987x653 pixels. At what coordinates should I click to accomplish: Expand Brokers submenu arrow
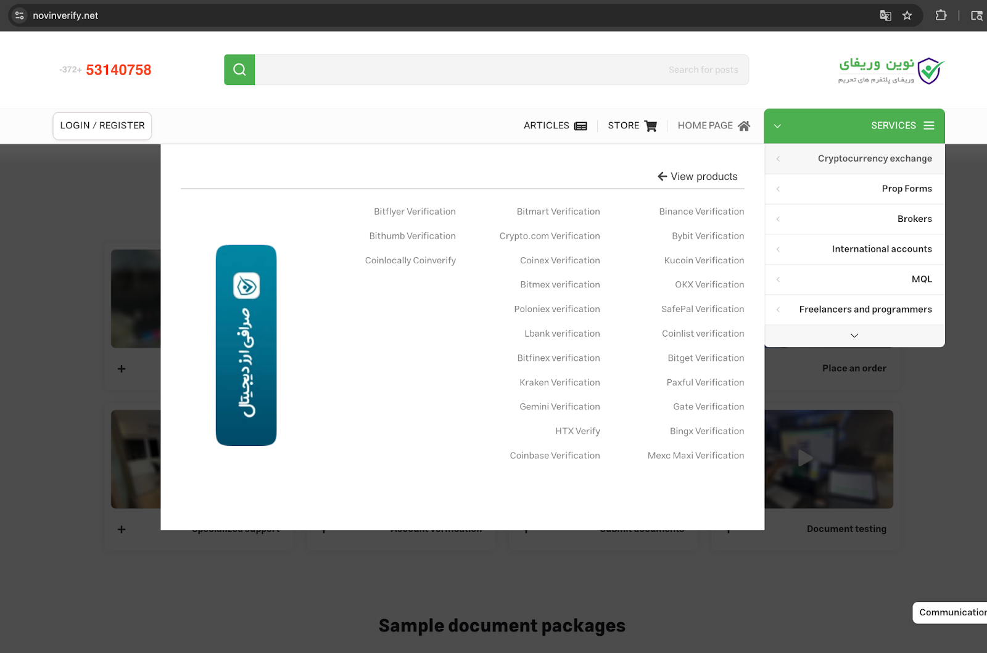tap(778, 220)
